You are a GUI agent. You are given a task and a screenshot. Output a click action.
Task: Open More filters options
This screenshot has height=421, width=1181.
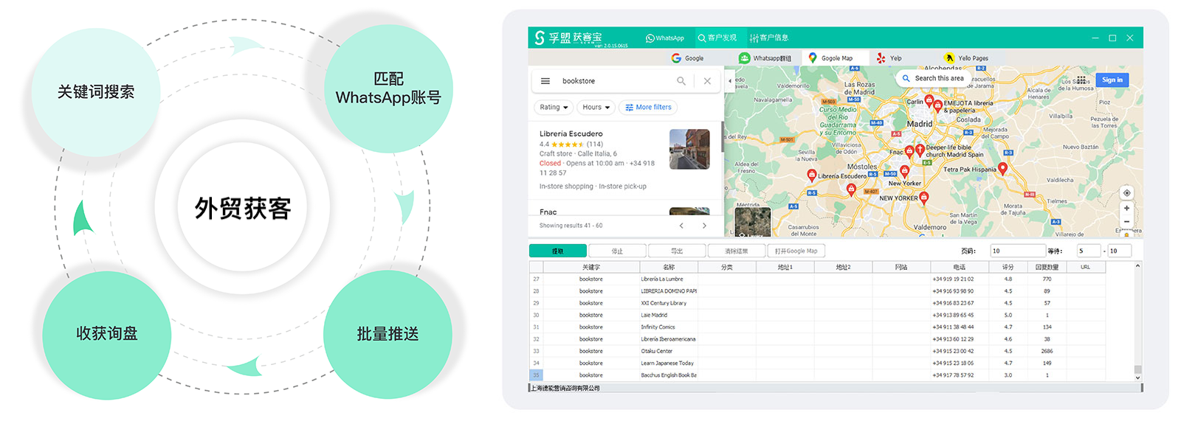coord(648,108)
